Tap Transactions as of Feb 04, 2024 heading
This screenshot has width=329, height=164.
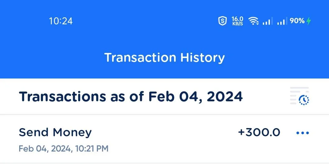(x=131, y=96)
